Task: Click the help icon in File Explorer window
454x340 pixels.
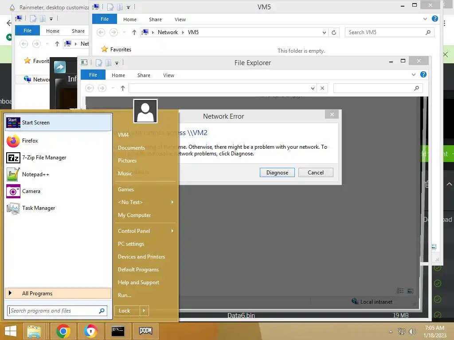Action: [x=423, y=74]
